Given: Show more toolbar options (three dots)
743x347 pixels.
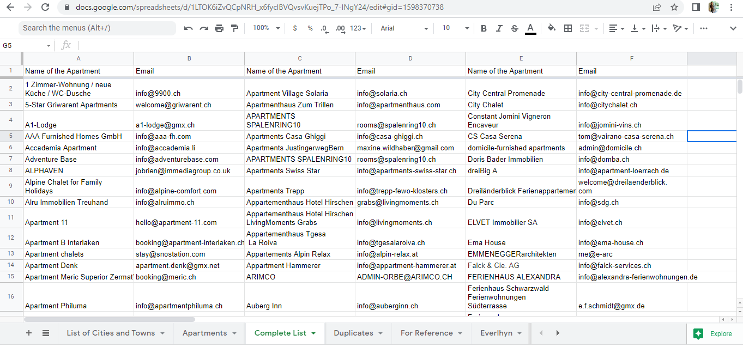Looking at the screenshot, I should pyautogui.click(x=704, y=28).
